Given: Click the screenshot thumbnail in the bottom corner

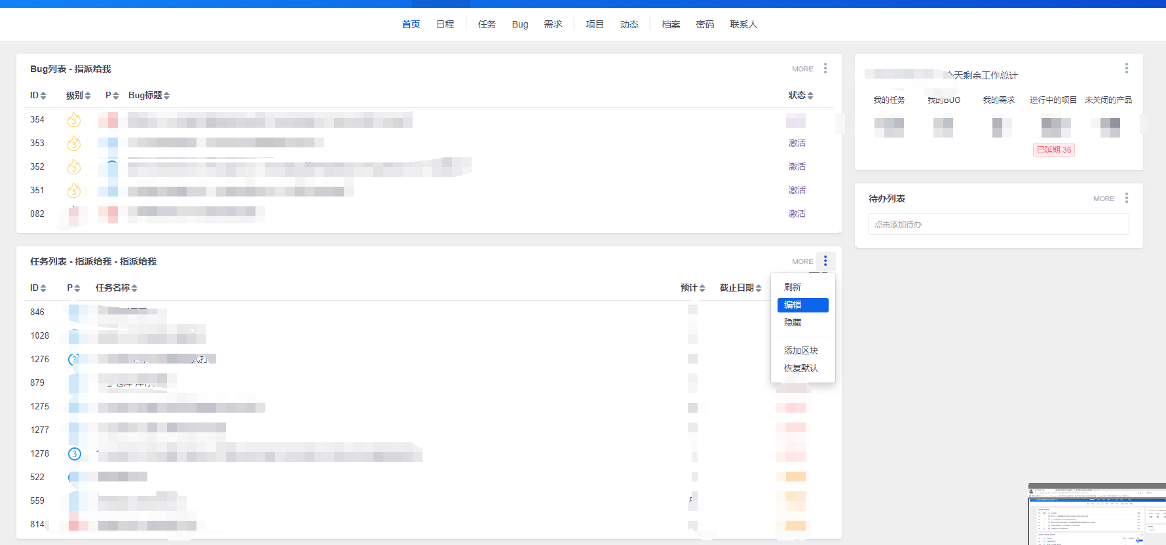Looking at the screenshot, I should (x=1097, y=514).
